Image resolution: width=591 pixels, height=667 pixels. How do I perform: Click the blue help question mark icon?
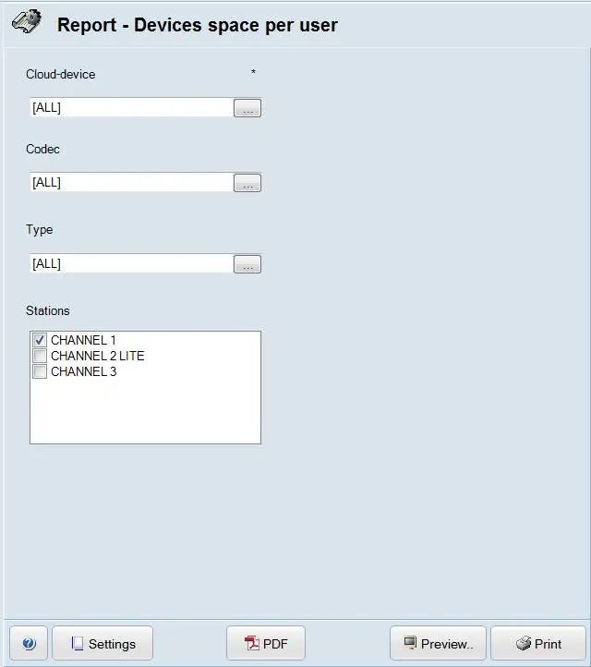29,644
